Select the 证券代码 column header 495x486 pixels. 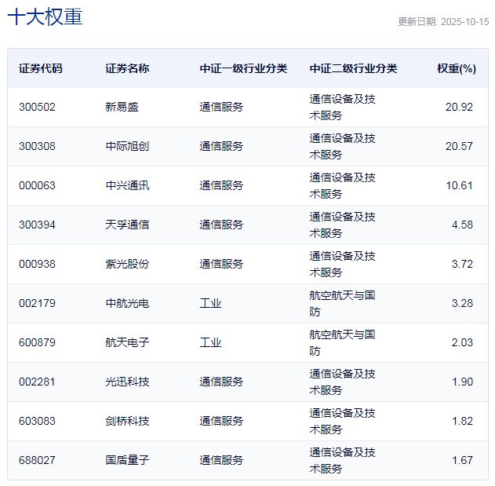41,68
